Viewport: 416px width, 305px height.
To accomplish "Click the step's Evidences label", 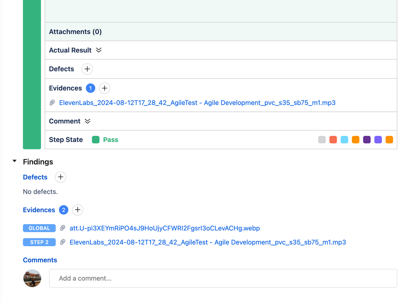I will [65, 88].
